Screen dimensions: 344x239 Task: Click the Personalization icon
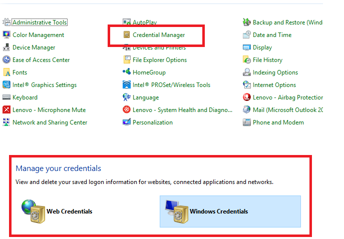click(x=127, y=122)
